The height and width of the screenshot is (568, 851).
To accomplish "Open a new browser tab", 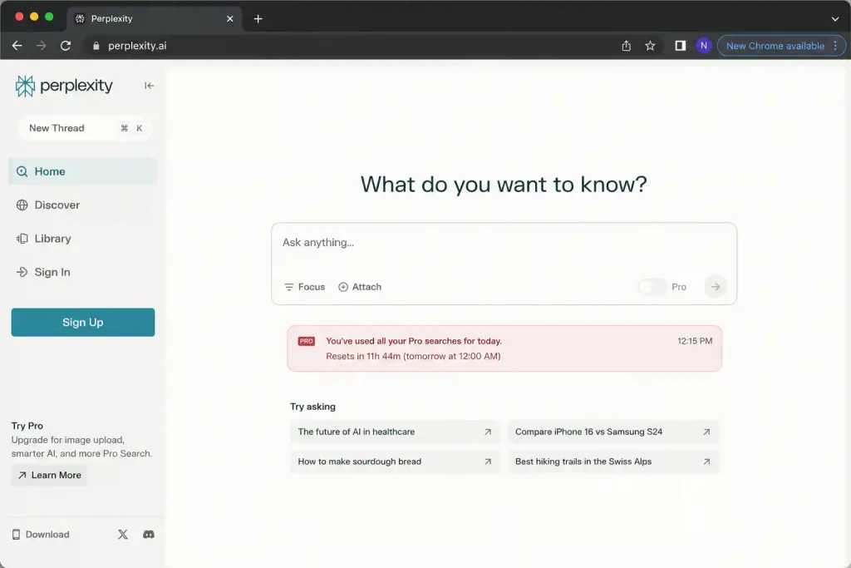I will (258, 18).
